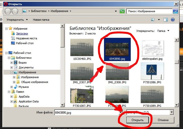183x129 pixels.
Task: Select the 1SC00460.JPG thumbnail
Action: tap(82, 48)
